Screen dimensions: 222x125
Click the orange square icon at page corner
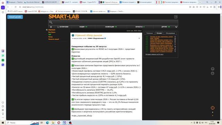click(213, 108)
